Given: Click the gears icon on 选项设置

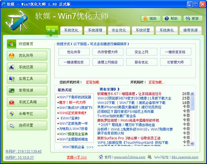Looking at the screenshot, I should pos(12,125).
